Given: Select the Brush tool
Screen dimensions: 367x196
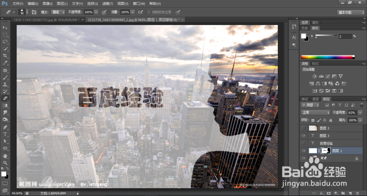Looking at the screenshot, I should 5,77.
